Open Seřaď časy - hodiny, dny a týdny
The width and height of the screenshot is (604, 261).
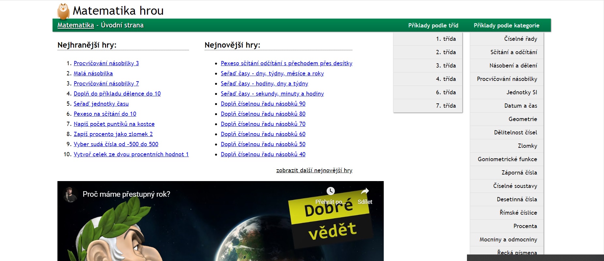264,84
